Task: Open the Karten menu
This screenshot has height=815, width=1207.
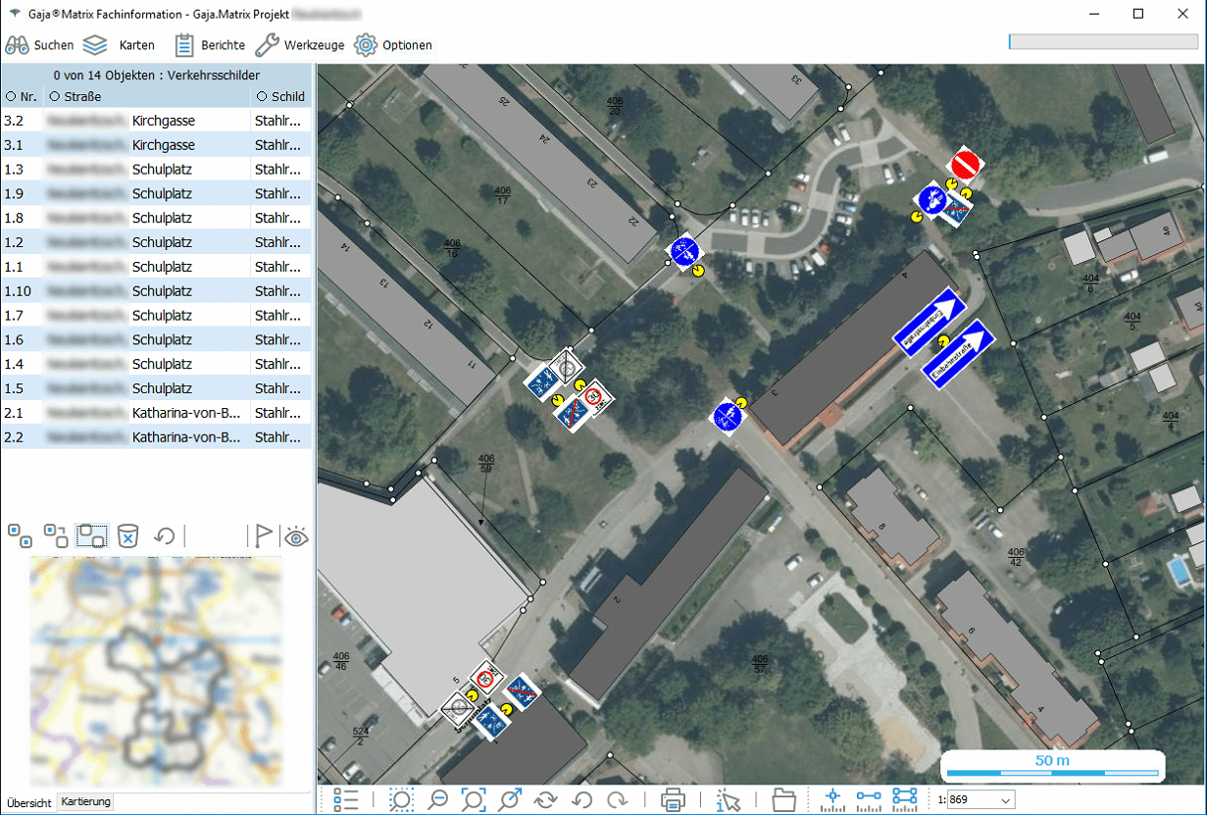Action: [119, 45]
